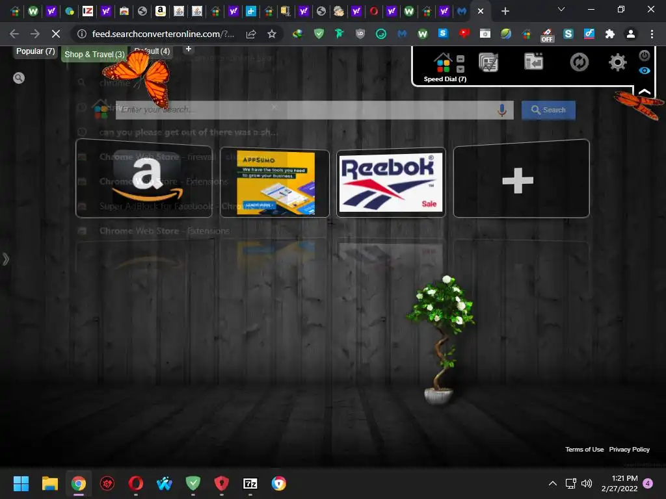
Task: Open the AppSumo speed dial tile
Action: coord(275,183)
